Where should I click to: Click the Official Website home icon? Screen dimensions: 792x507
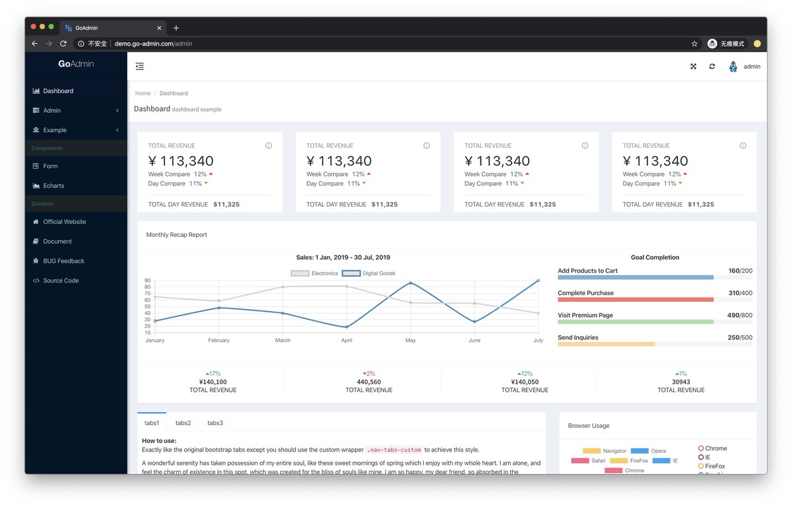(x=36, y=222)
